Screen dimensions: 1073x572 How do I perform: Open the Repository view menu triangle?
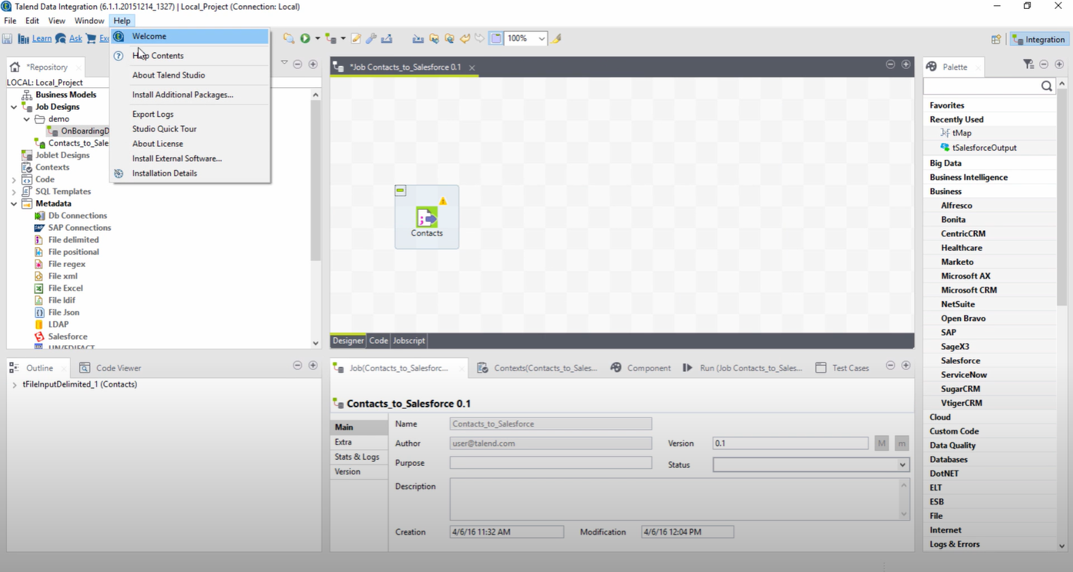click(284, 63)
